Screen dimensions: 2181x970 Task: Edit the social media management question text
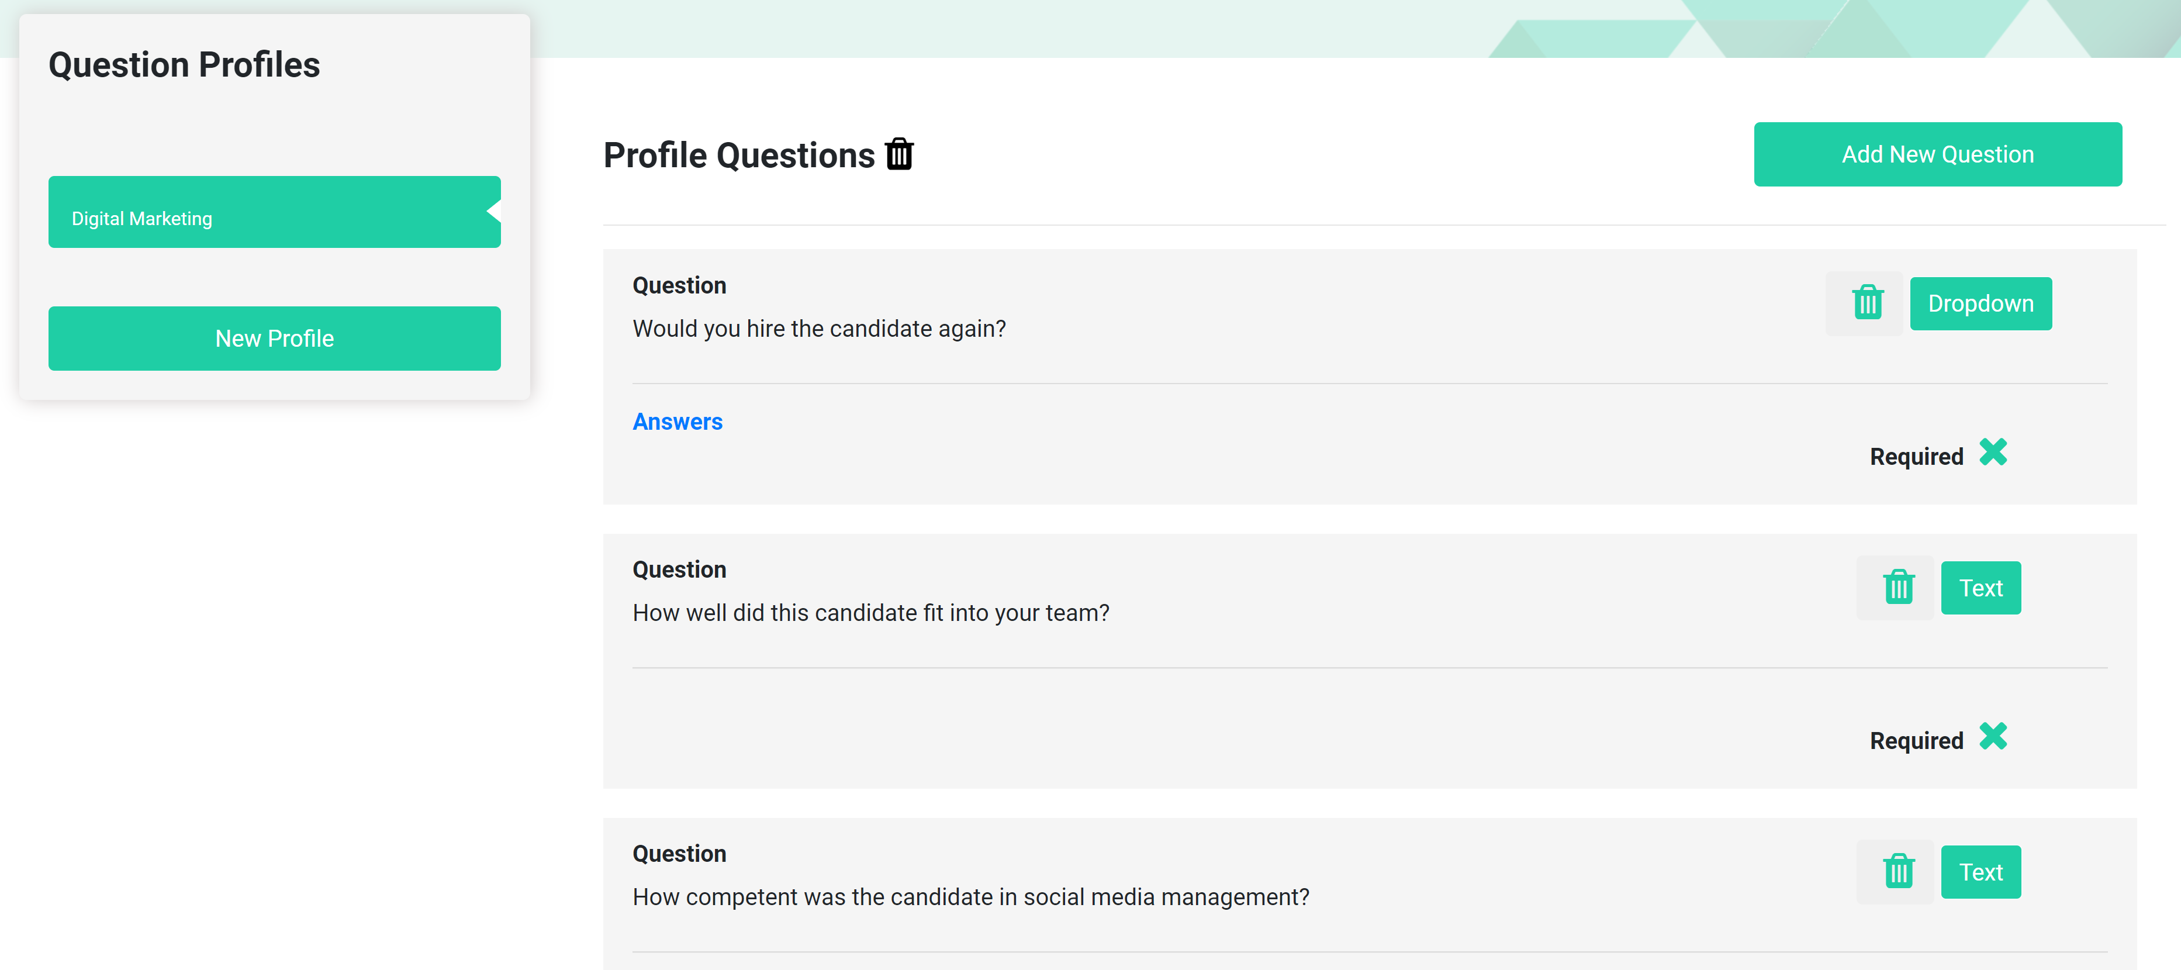[x=970, y=896]
